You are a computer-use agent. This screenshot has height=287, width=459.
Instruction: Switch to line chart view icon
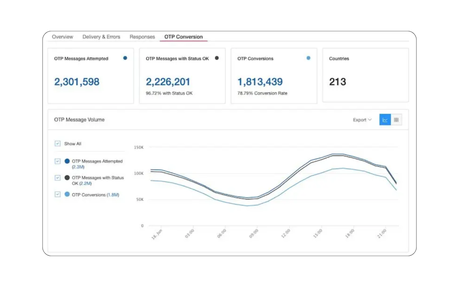pyautogui.click(x=385, y=120)
